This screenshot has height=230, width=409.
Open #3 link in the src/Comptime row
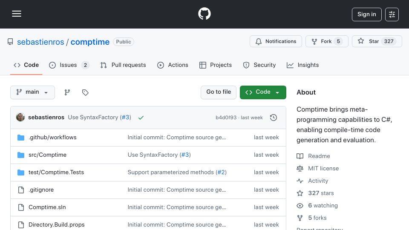pyautogui.click(x=185, y=155)
